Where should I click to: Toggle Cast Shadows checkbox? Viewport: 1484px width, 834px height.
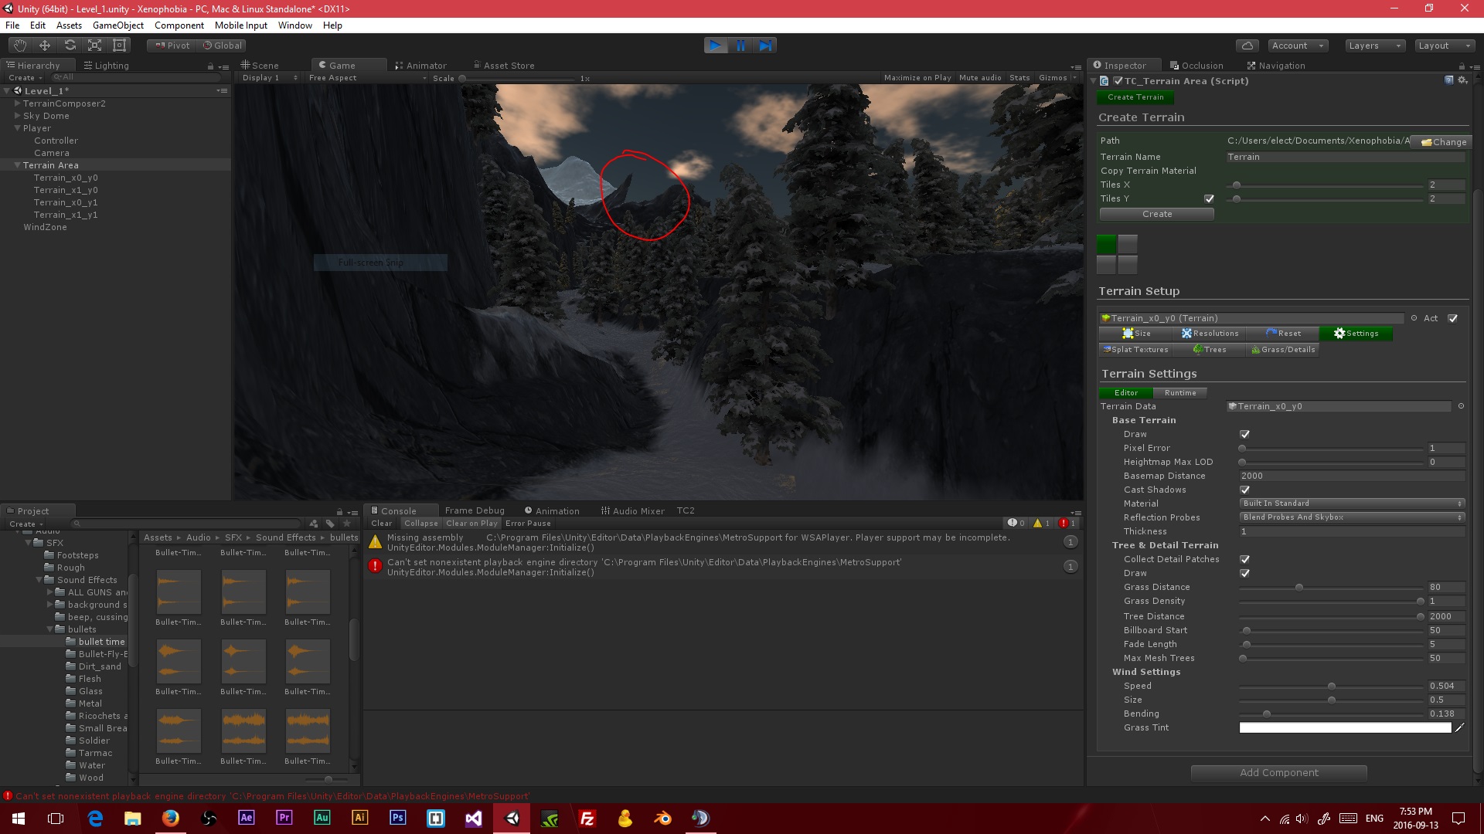pyautogui.click(x=1244, y=490)
